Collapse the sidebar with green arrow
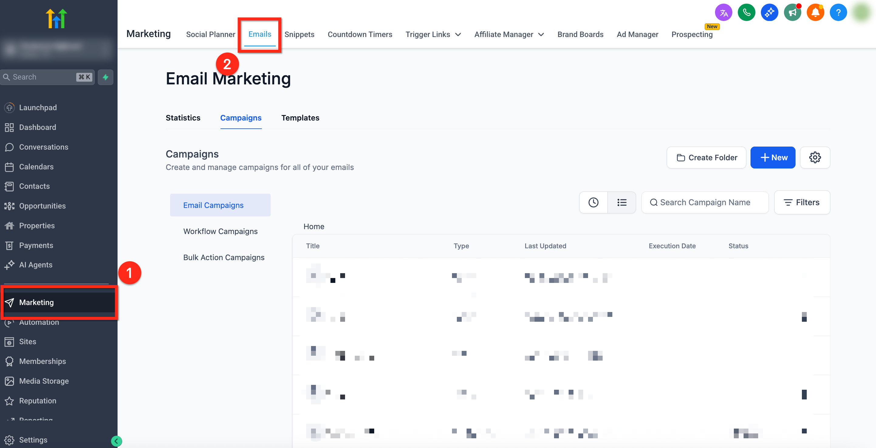 pyautogui.click(x=116, y=441)
